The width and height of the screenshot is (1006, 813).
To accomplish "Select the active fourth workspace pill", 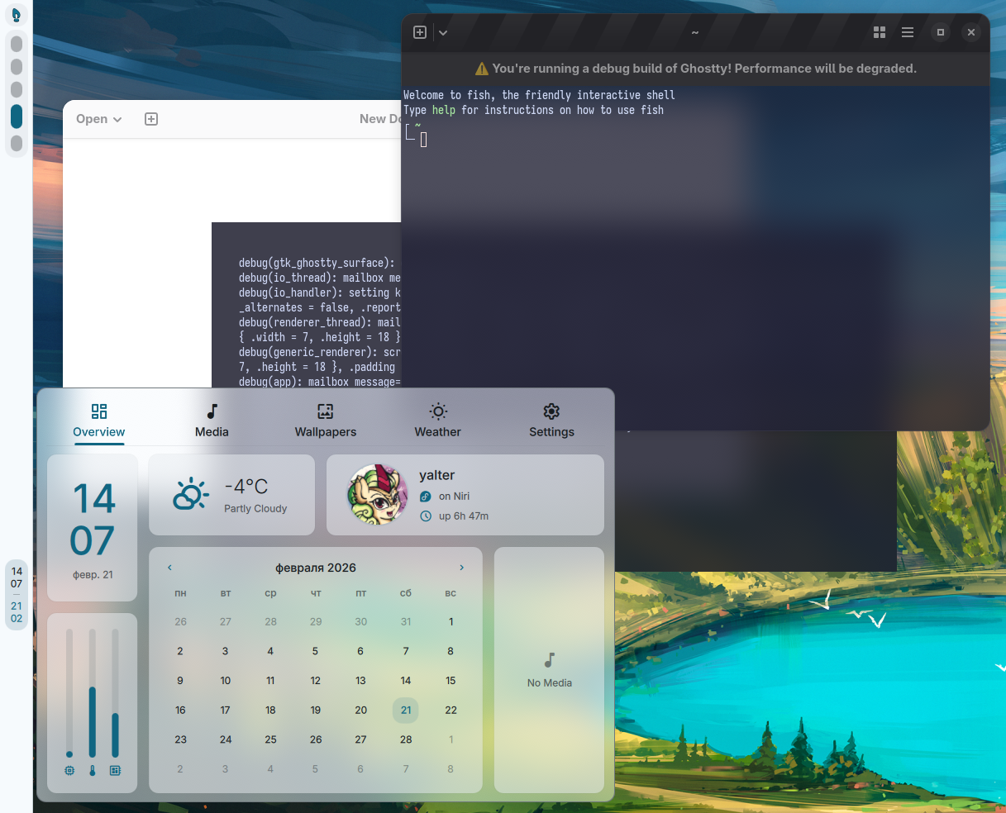I will [17, 116].
